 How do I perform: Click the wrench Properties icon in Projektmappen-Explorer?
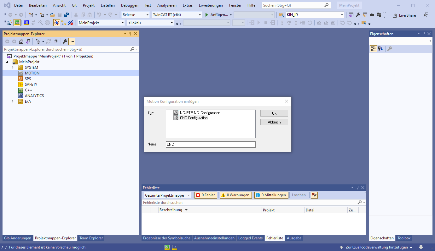point(65,41)
